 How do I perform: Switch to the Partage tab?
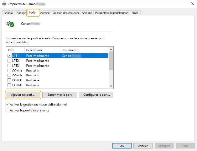pos(21,13)
